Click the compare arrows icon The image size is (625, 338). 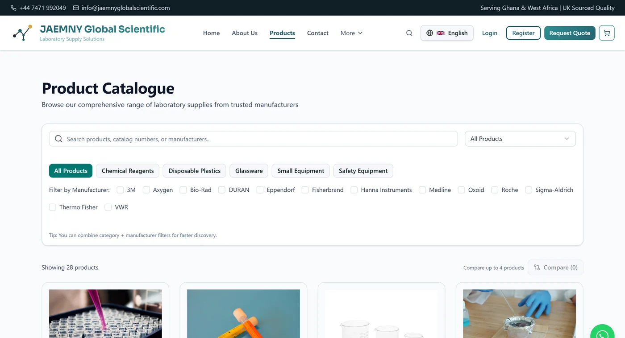pyautogui.click(x=537, y=268)
